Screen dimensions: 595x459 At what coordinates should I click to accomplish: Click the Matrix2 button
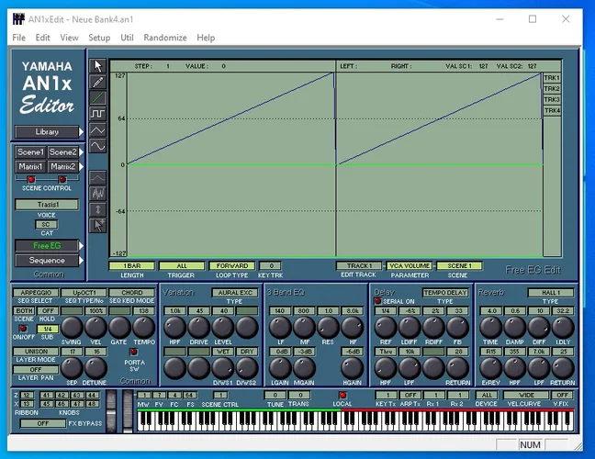click(x=63, y=166)
